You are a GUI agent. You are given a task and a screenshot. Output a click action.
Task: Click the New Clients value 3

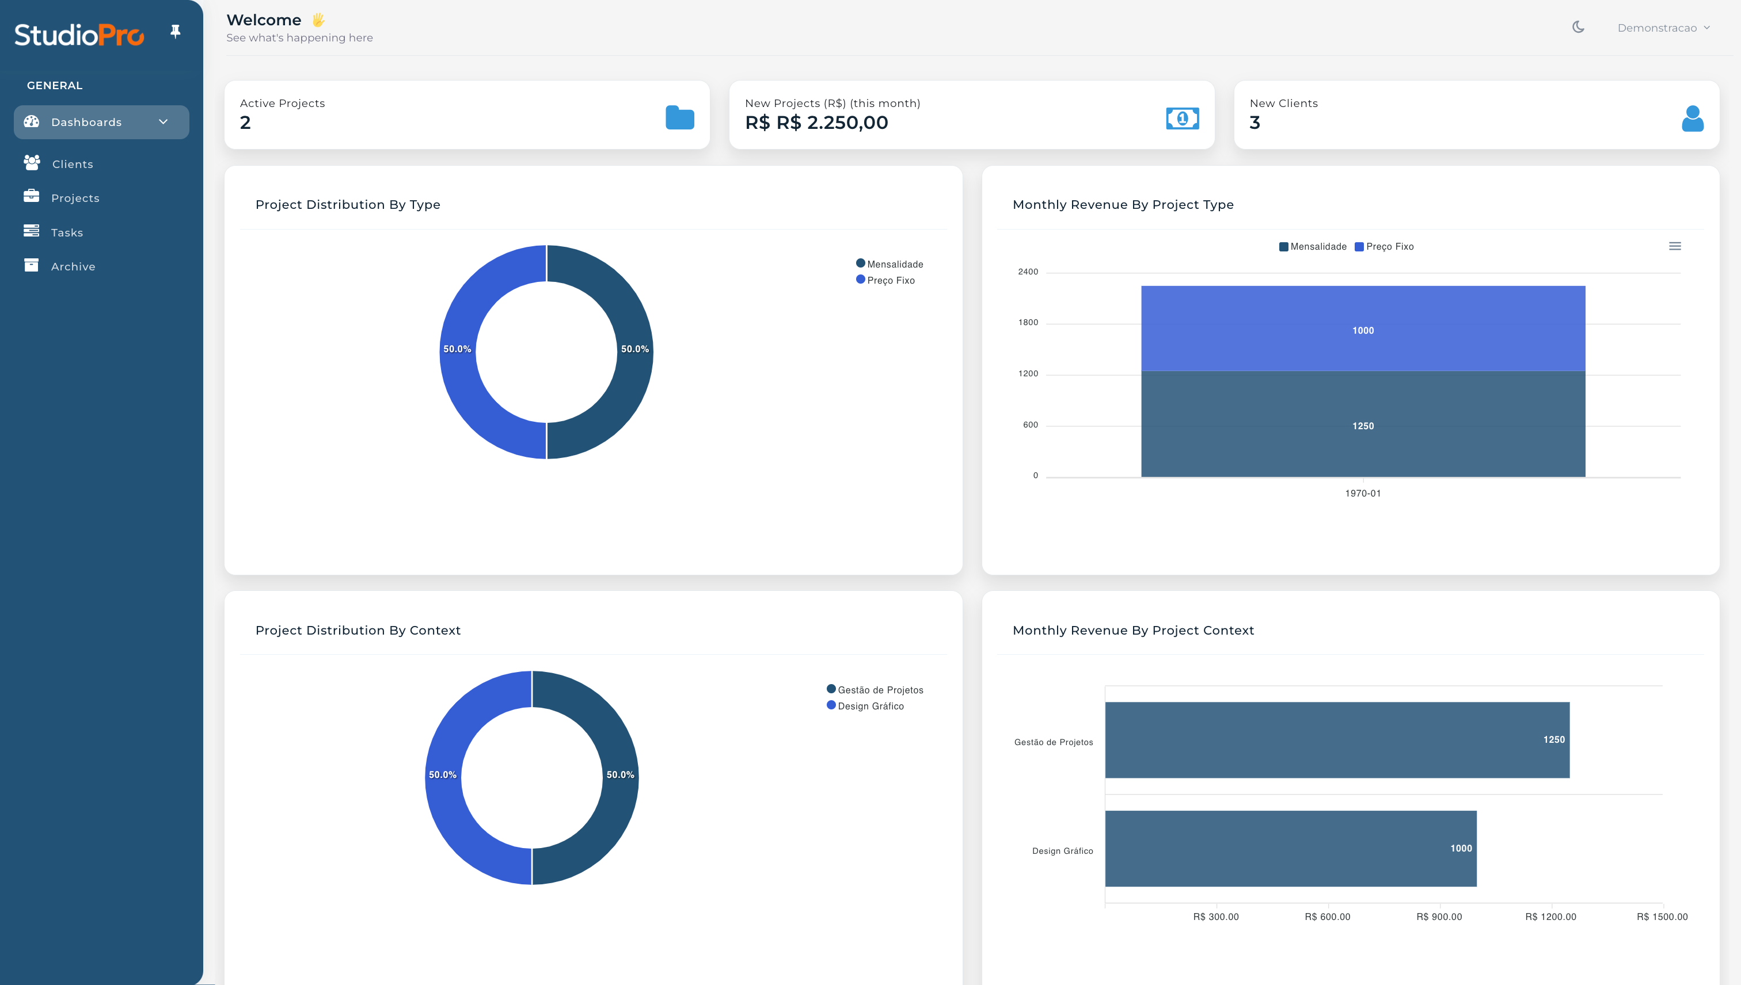click(1255, 123)
